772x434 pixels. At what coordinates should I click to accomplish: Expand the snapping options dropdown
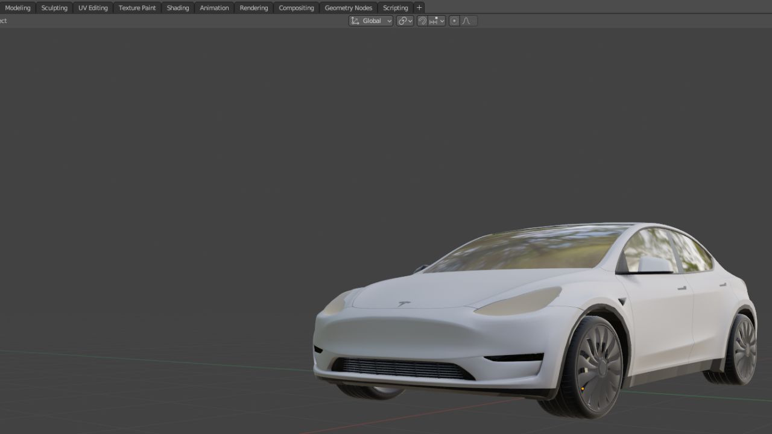pyautogui.click(x=437, y=21)
